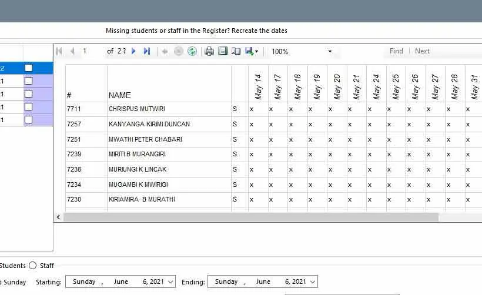The width and height of the screenshot is (482, 295).
Task: Select student MWATHI PETER CHABARI
Action: [x=145, y=139]
